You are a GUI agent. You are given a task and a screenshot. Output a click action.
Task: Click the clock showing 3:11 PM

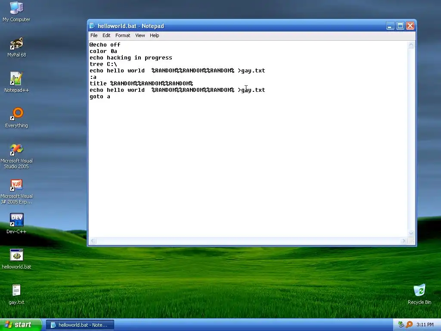point(425,325)
